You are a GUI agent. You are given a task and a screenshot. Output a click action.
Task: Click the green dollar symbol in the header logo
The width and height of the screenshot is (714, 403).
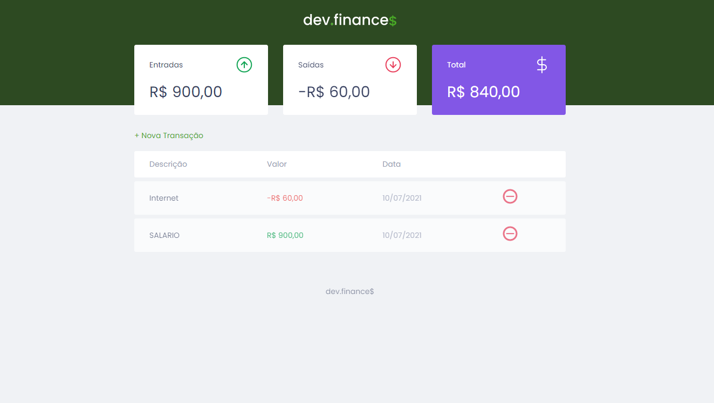pos(393,20)
